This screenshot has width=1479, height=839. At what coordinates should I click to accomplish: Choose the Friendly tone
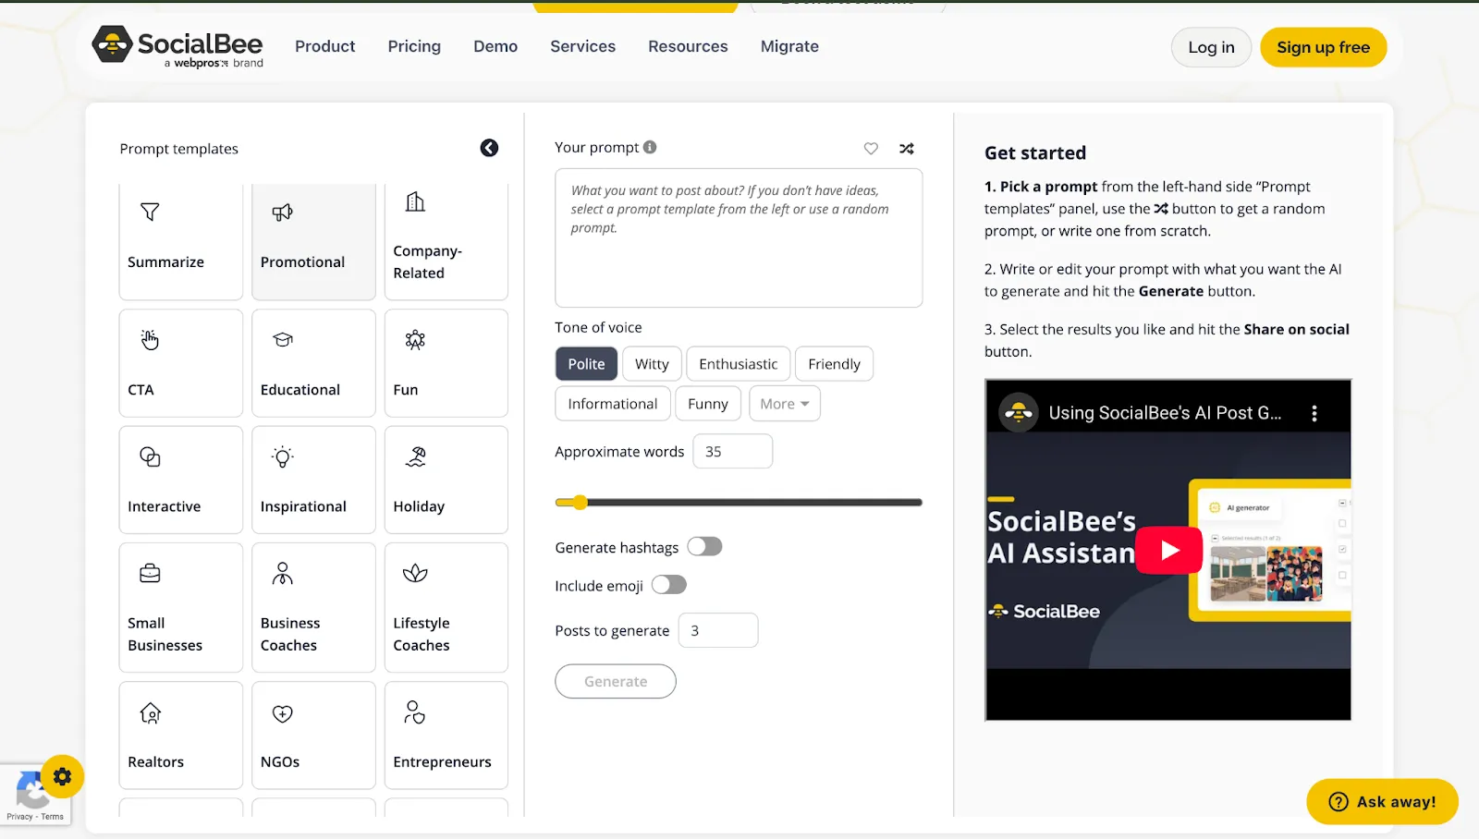pos(834,364)
